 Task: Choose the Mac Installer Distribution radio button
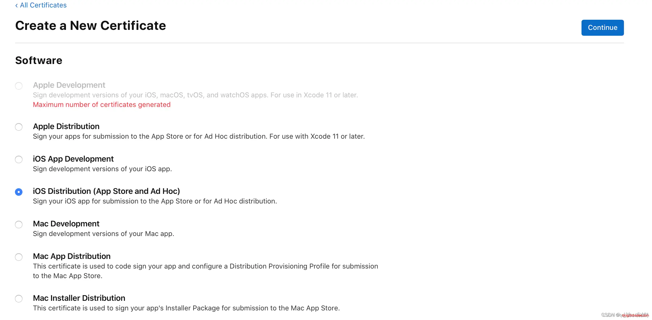pyautogui.click(x=19, y=299)
